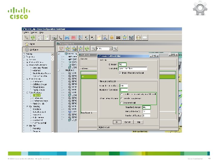Open the System menu
The width and height of the screenshot is (218, 163).
coord(25,32)
